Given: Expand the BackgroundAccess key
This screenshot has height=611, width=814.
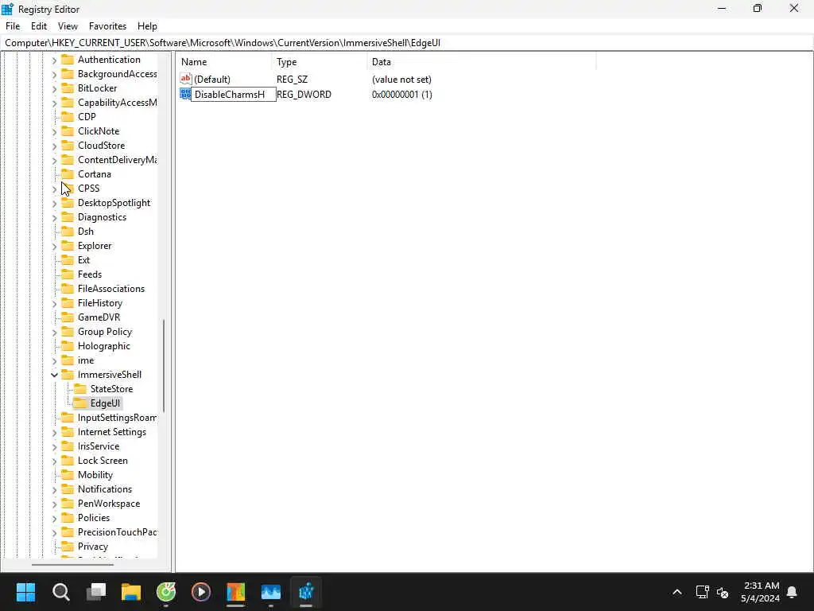Looking at the screenshot, I should (x=55, y=74).
